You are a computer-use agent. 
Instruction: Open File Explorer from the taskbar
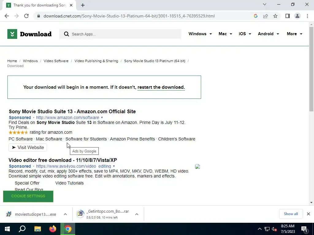(x=37, y=229)
